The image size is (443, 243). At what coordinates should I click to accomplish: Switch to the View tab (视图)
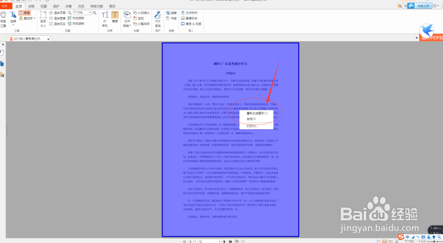coord(43,6)
